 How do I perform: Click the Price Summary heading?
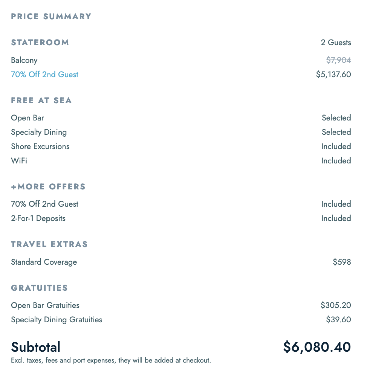(x=51, y=17)
